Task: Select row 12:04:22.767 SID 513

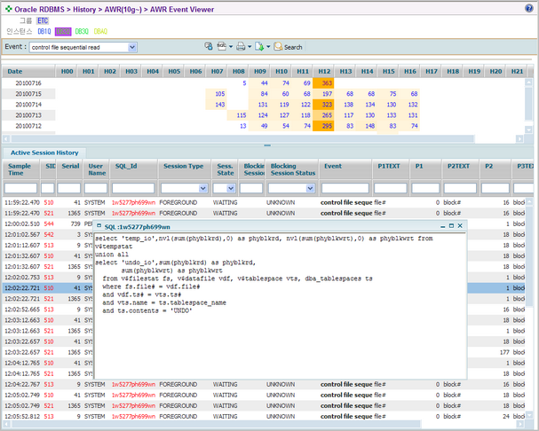Action: 264,384
